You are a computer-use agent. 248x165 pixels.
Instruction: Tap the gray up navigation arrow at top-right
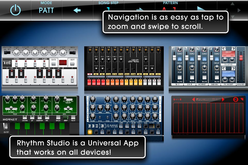coord(232,4)
